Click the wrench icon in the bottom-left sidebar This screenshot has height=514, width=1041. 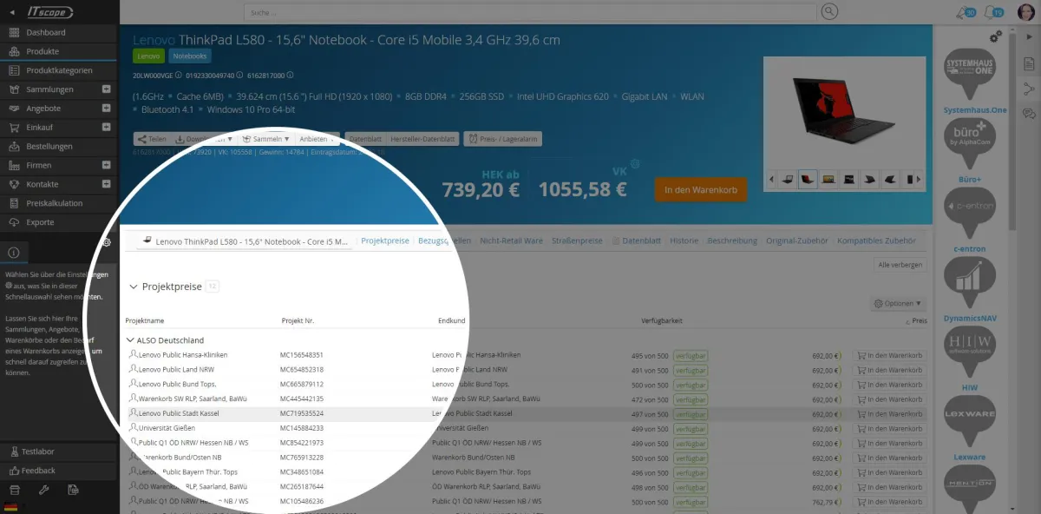(x=44, y=490)
